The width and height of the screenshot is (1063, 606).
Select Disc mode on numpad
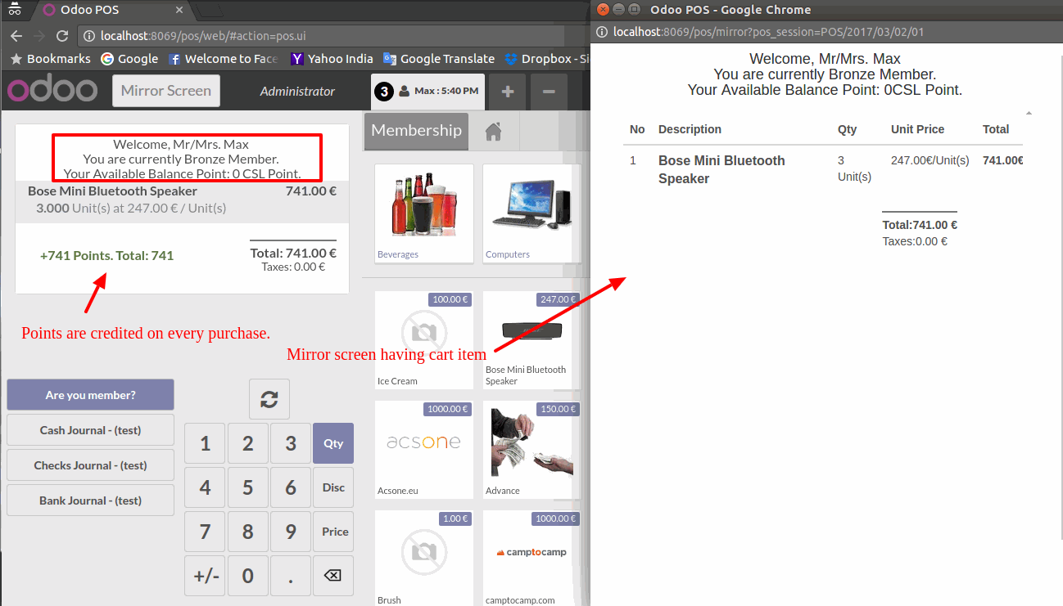[333, 487]
